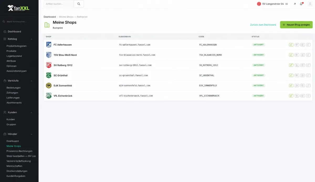Viewport: 315px width, 182px height.
Task: Select Provisions-Rechnungen menu item
Action: [19, 151]
